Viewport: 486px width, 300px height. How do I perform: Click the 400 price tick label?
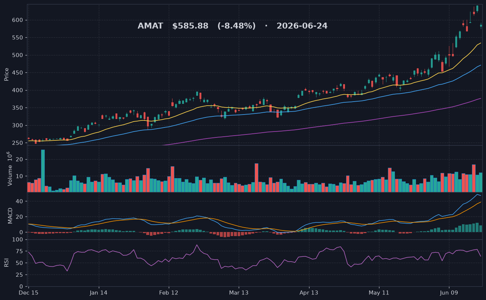tap(18, 91)
